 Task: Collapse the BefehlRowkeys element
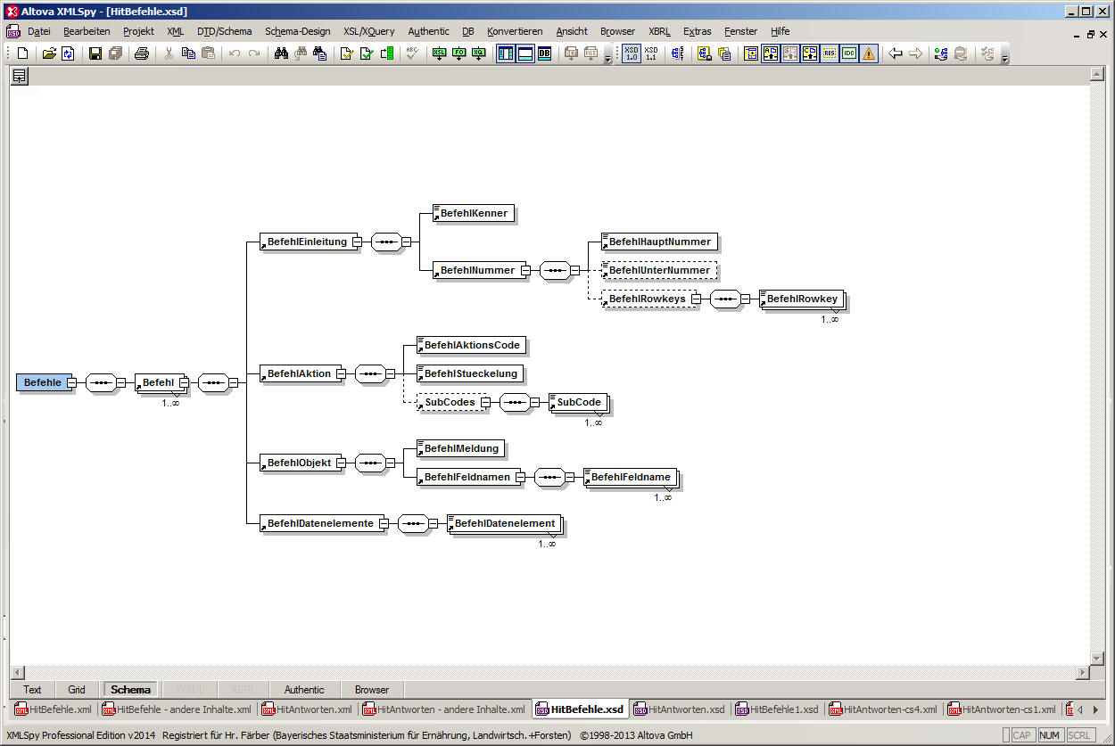(x=695, y=299)
